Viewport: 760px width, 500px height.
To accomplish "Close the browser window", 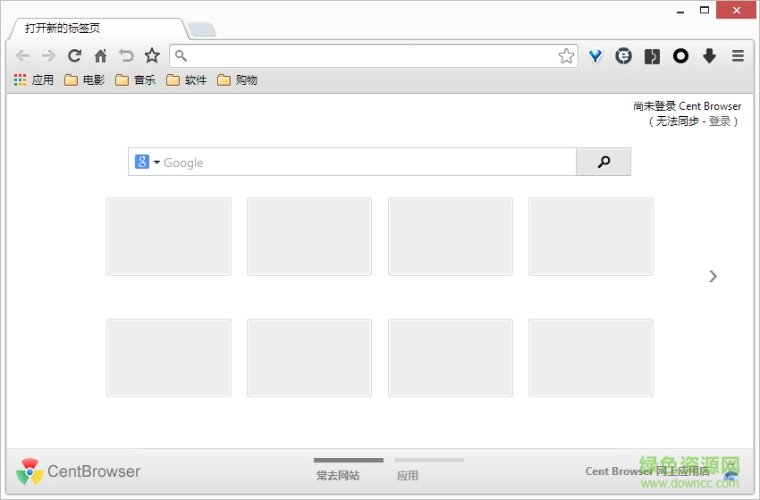I will 736,10.
